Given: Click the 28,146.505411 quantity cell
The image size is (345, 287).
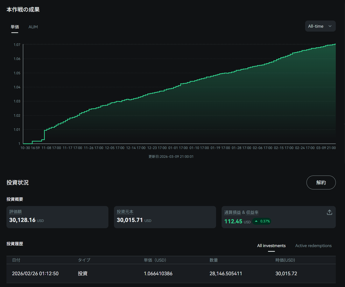Looking at the screenshot, I should [226, 273].
